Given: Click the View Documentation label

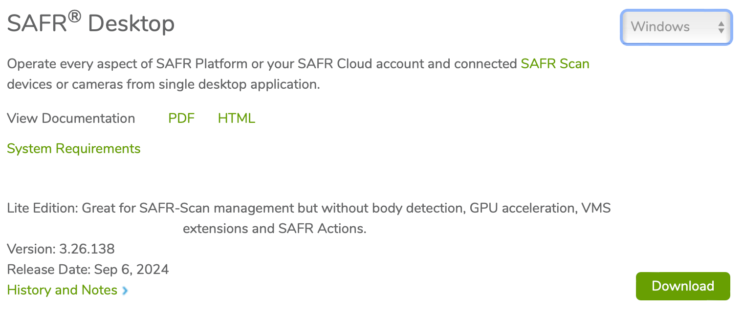Looking at the screenshot, I should [x=71, y=118].
